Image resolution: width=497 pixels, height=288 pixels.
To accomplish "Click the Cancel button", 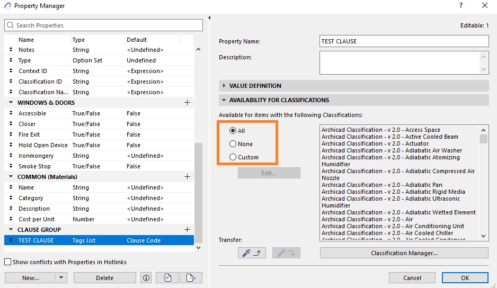I will click(412, 278).
